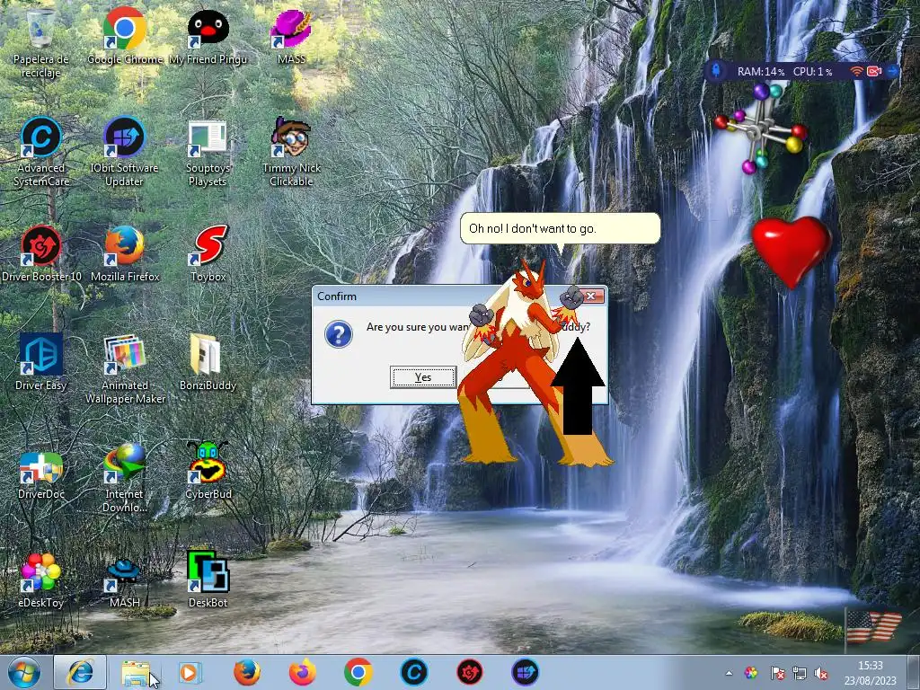Click the rocket icon on performance monitor

(716, 72)
